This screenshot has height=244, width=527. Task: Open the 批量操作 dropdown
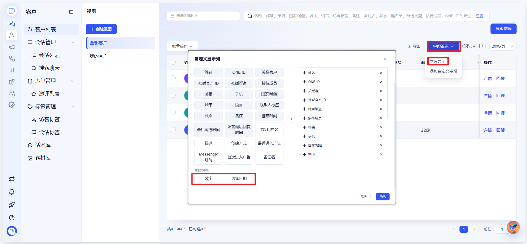point(182,46)
